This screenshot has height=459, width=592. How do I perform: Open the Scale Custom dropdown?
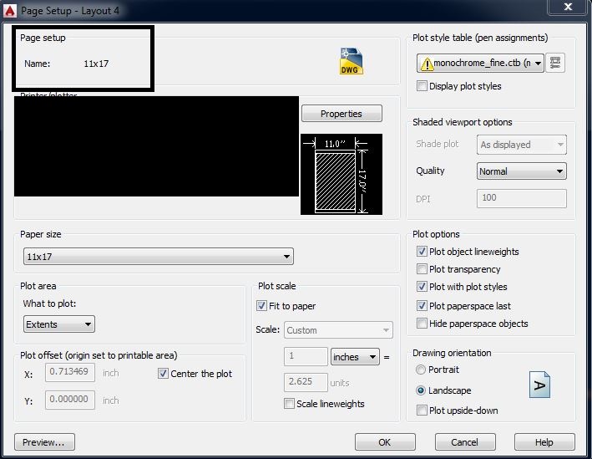tap(338, 330)
